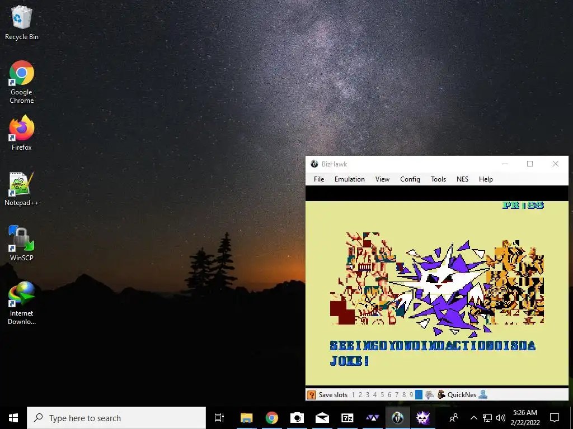Open Task View from the taskbar
This screenshot has height=429, width=573.
[219, 418]
